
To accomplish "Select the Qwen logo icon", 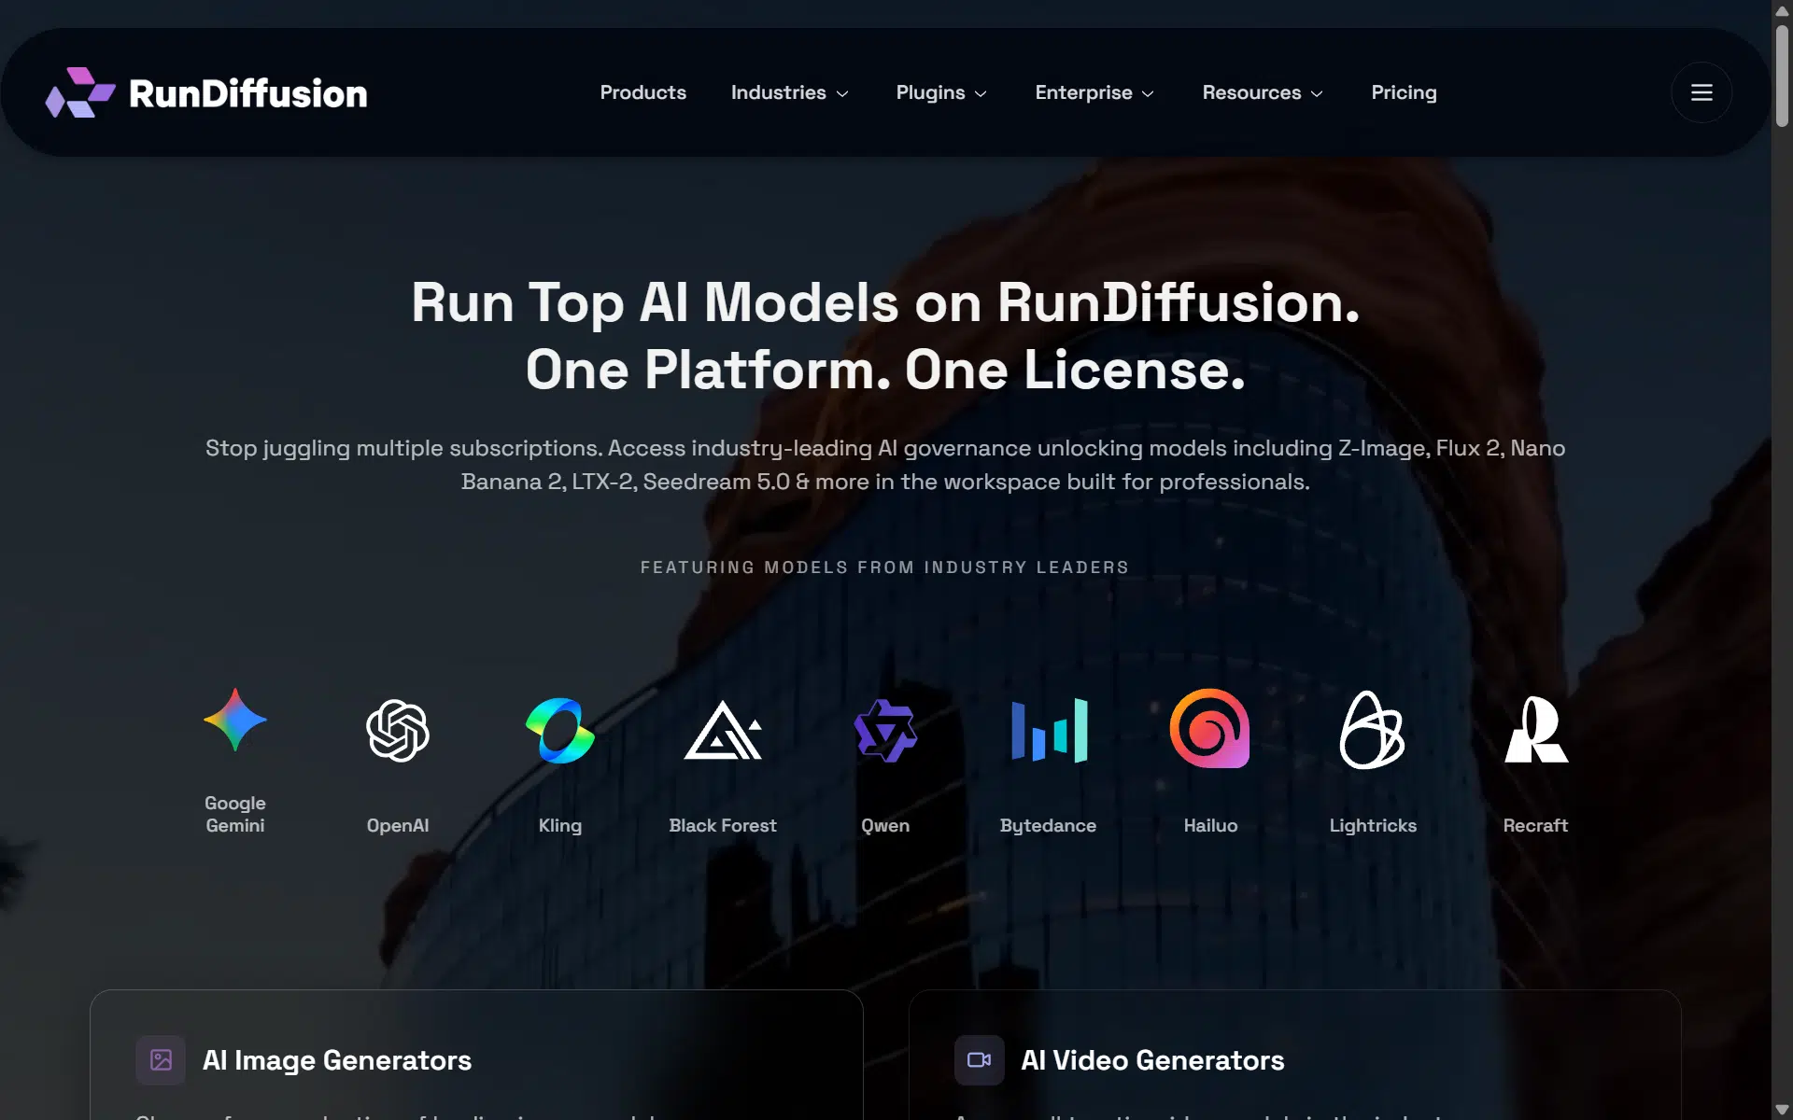I will coord(885,731).
